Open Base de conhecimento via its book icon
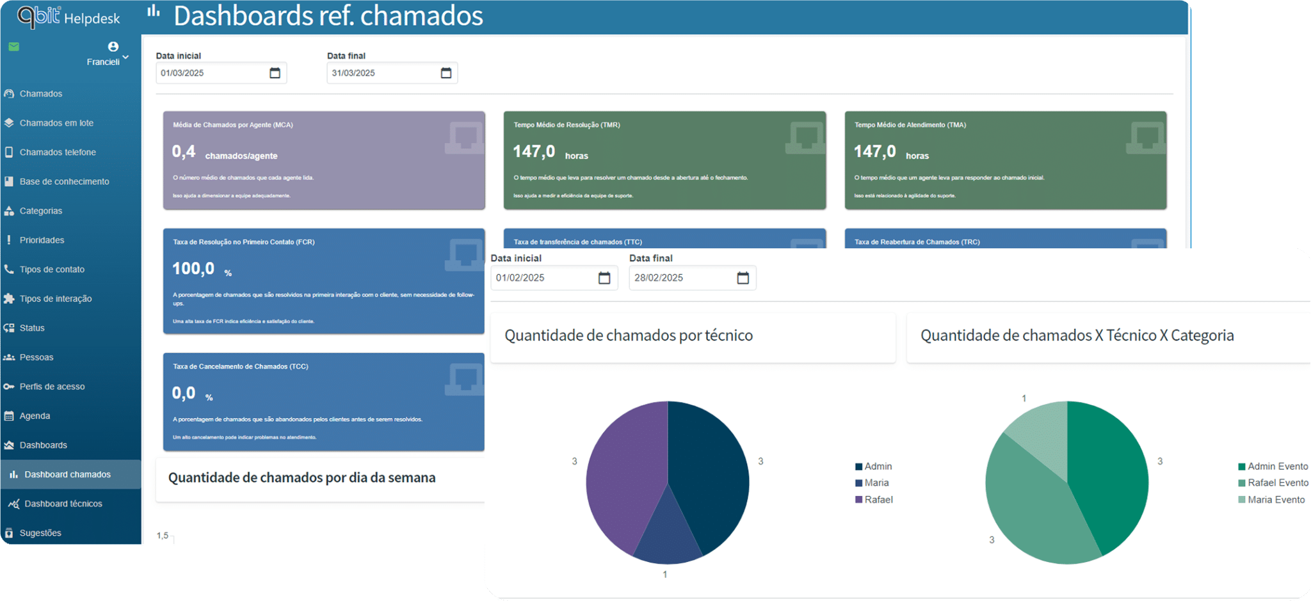 [8, 181]
